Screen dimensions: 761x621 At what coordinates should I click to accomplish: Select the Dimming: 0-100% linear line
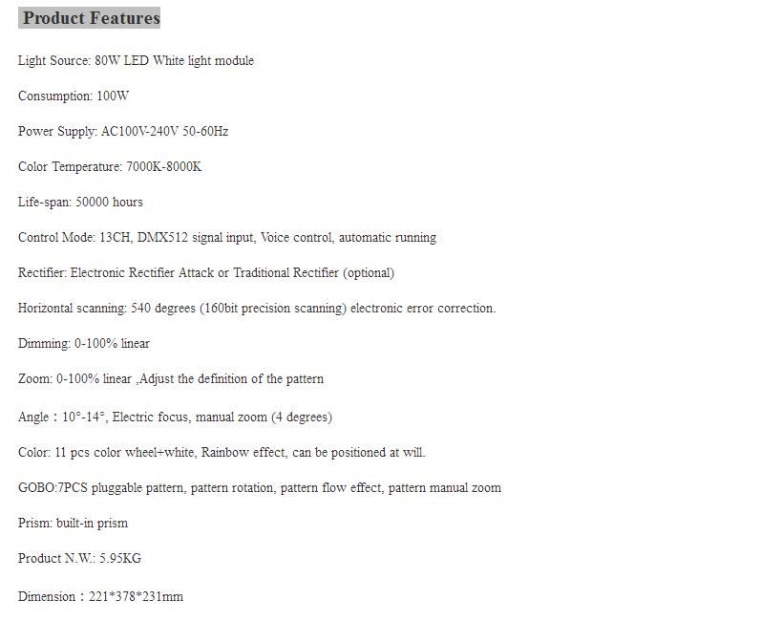pyautogui.click(x=84, y=344)
